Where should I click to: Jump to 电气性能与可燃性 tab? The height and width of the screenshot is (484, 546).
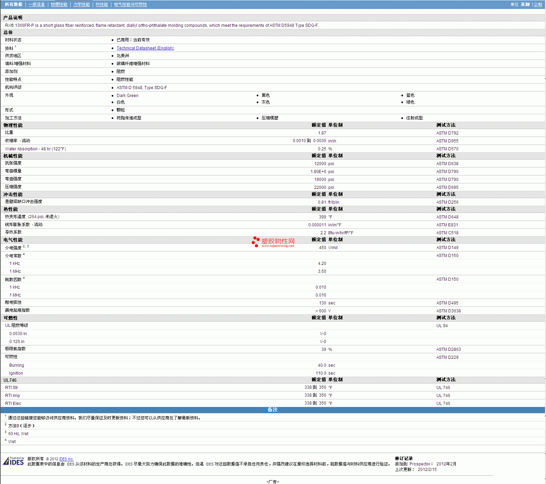pos(130,4)
